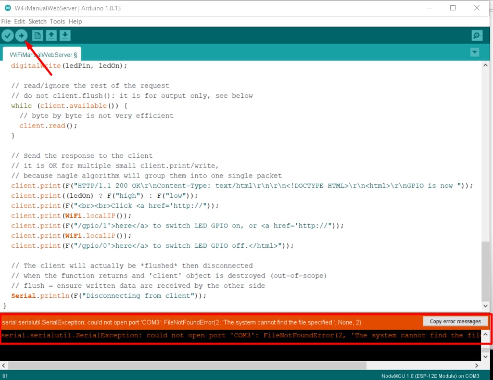Image resolution: width=493 pixels, height=380 pixels.
Task: Open the File menu
Action: pos(6,21)
